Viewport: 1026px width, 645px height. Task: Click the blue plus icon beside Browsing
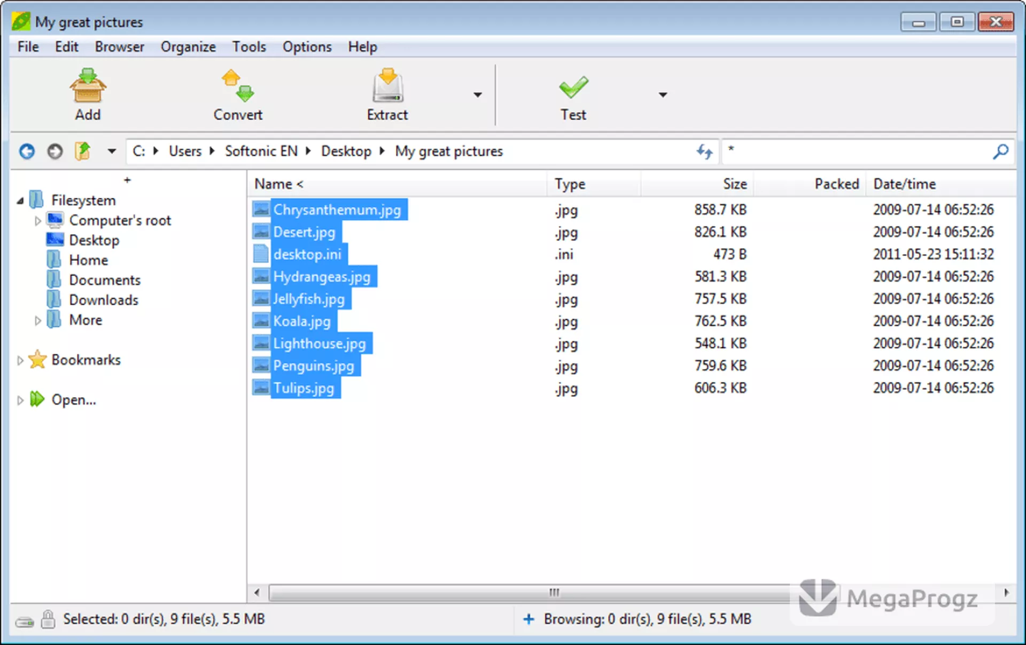[x=528, y=619]
